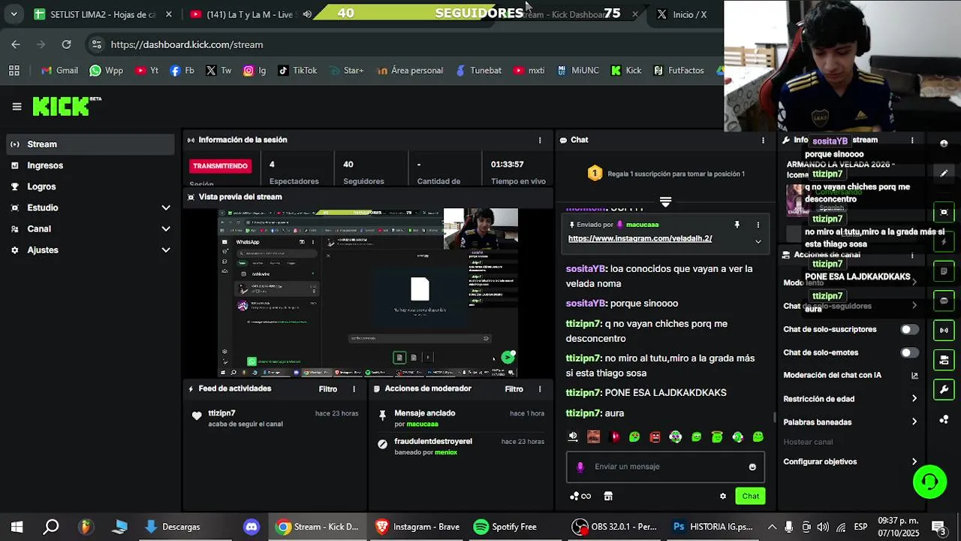Switch to SETLIST LIMA2 sheets tab
The image size is (961, 541).
point(103,14)
